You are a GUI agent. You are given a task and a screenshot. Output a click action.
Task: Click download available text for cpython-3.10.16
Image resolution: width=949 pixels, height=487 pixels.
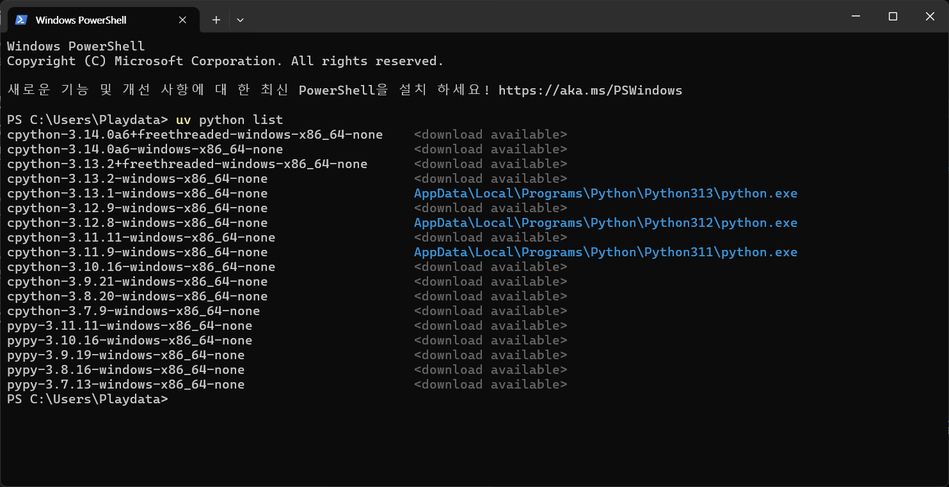(491, 267)
